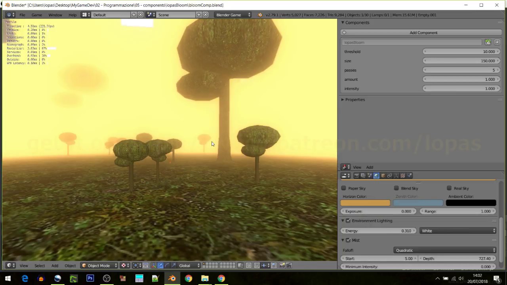
Task: Open the Object properties tab icon
Action: point(383,176)
